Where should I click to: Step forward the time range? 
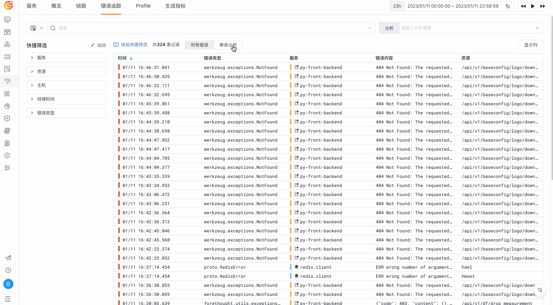[542, 6]
